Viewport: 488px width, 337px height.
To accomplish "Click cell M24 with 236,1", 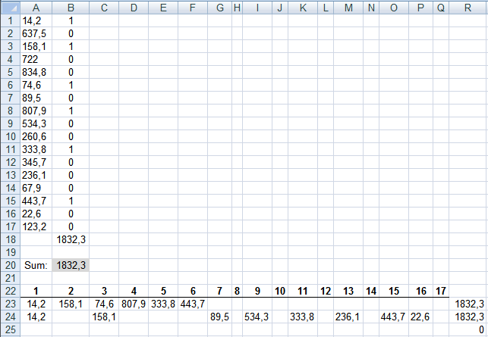I will tap(348, 317).
